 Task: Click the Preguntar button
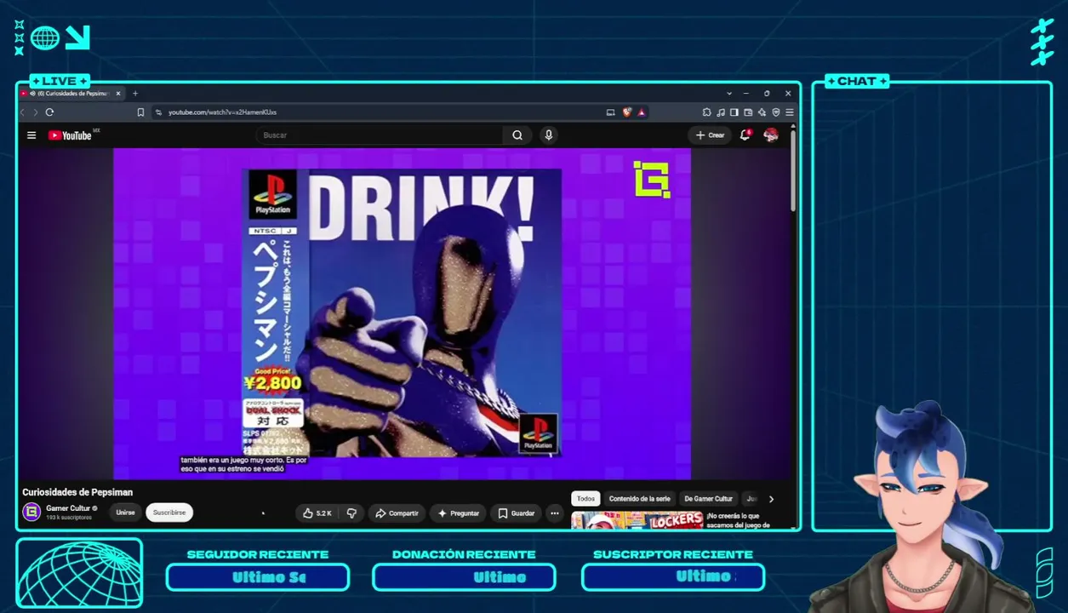click(458, 513)
